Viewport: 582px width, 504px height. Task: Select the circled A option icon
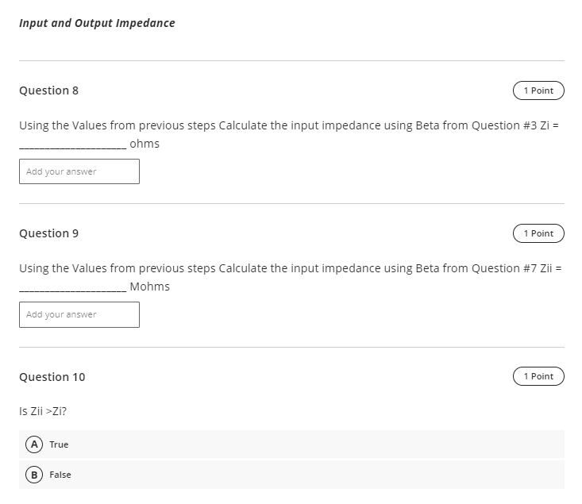click(34, 444)
